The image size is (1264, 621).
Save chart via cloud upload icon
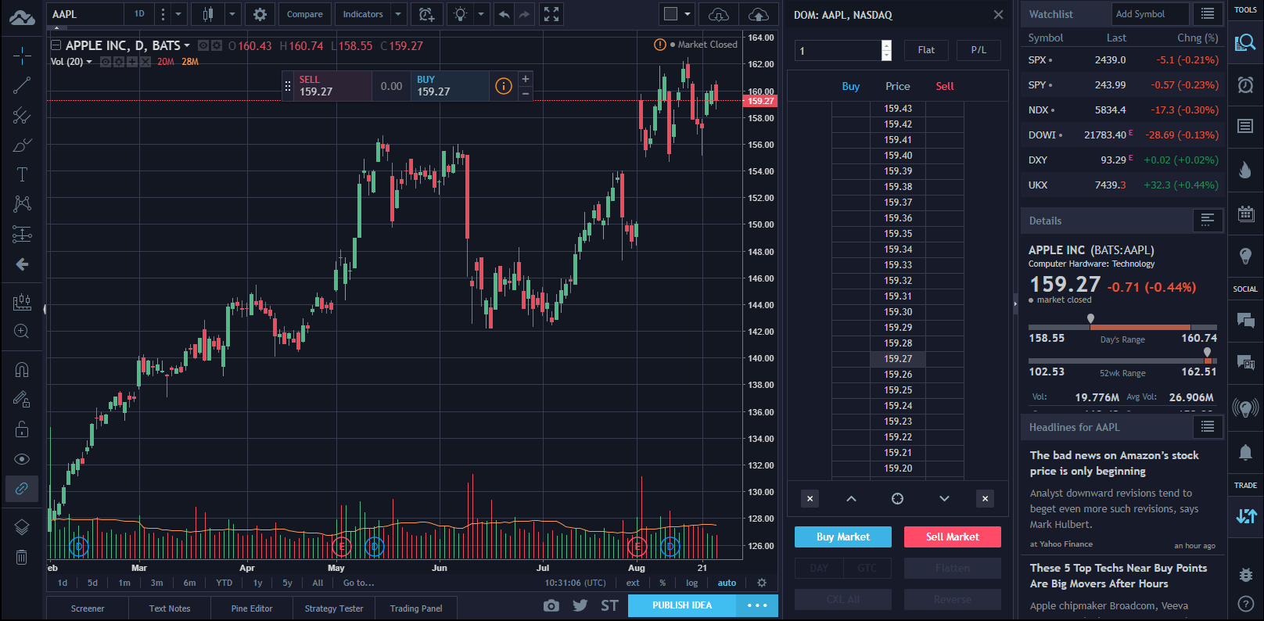tap(758, 14)
